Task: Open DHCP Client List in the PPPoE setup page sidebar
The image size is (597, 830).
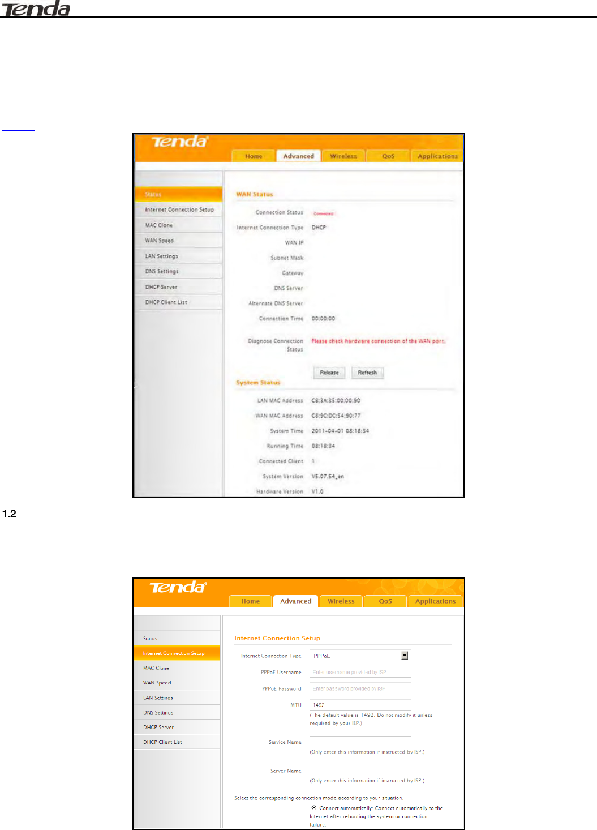Action: pyautogui.click(x=177, y=742)
